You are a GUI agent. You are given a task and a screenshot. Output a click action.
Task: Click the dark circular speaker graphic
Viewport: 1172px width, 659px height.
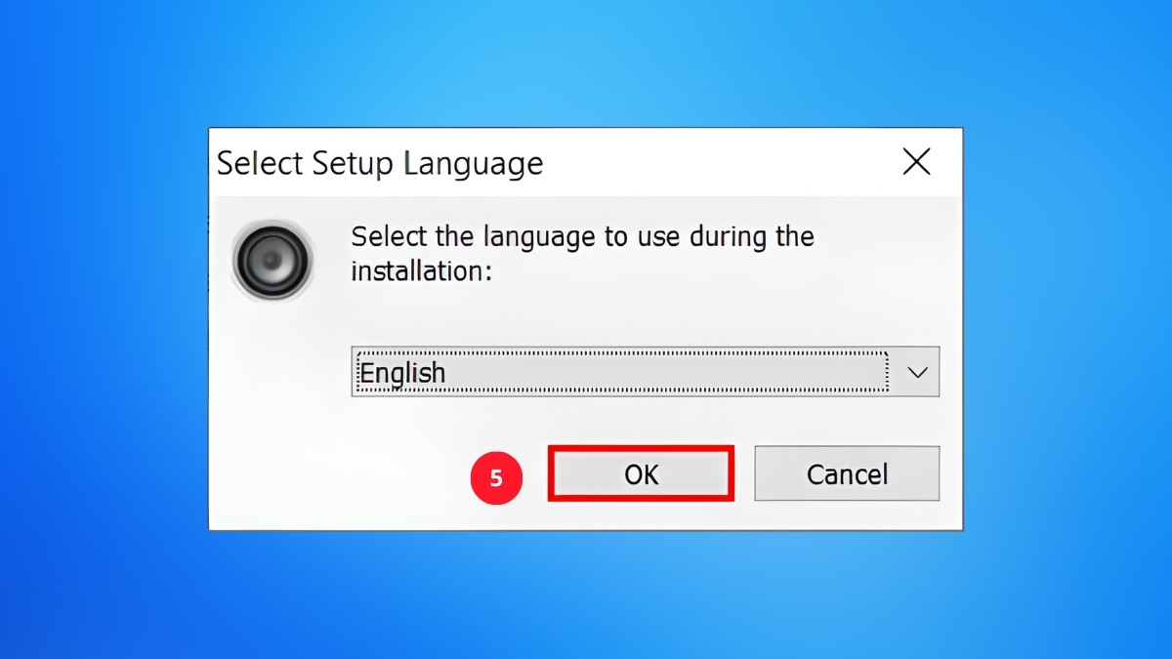272,259
